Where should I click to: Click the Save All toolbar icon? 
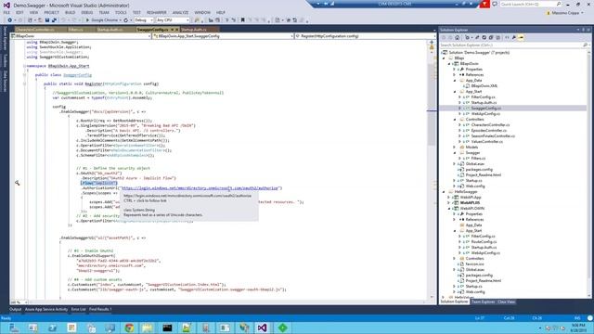coord(54,20)
